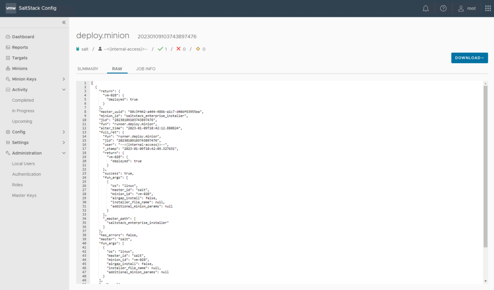Open Local Users under Administration

tap(23, 164)
